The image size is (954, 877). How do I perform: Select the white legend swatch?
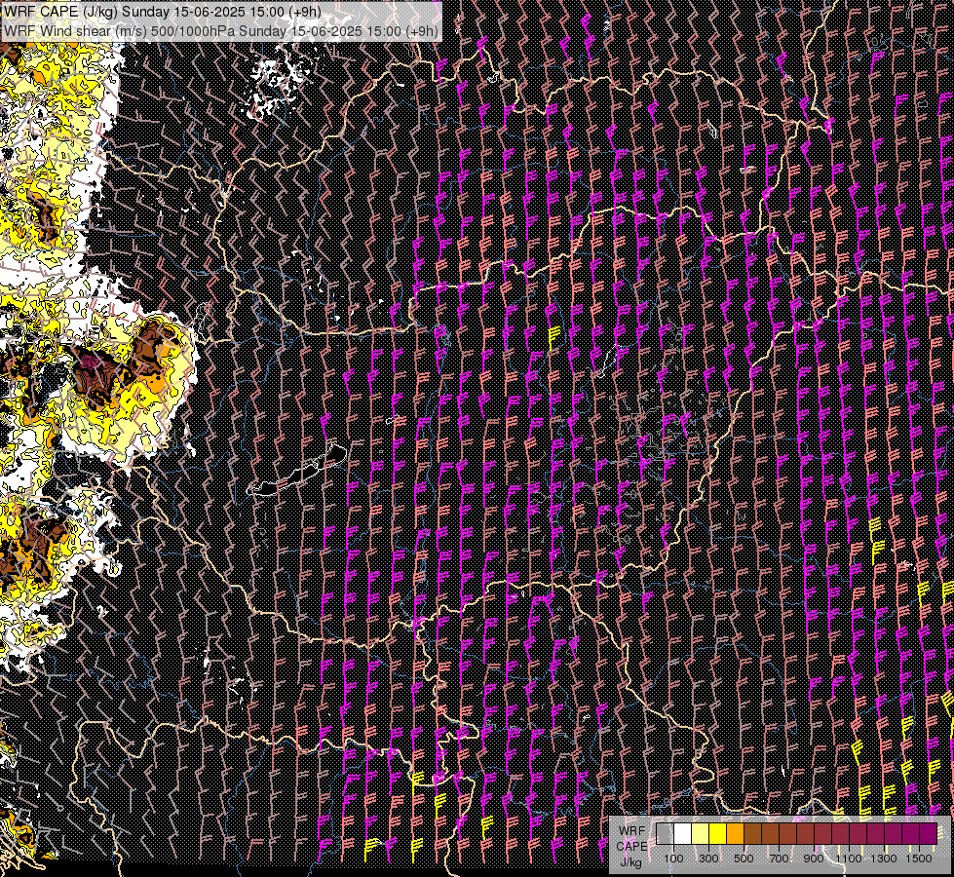pos(683,833)
